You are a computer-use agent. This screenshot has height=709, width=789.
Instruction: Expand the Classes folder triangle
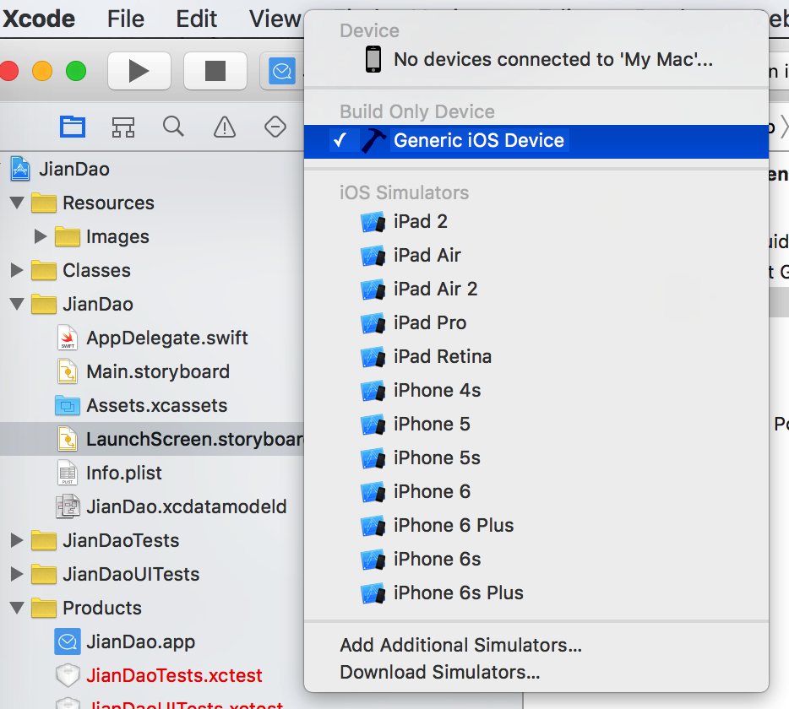16,271
